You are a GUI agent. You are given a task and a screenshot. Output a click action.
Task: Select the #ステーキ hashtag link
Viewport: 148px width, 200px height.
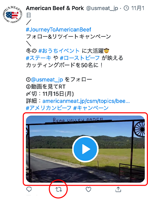point(38,58)
